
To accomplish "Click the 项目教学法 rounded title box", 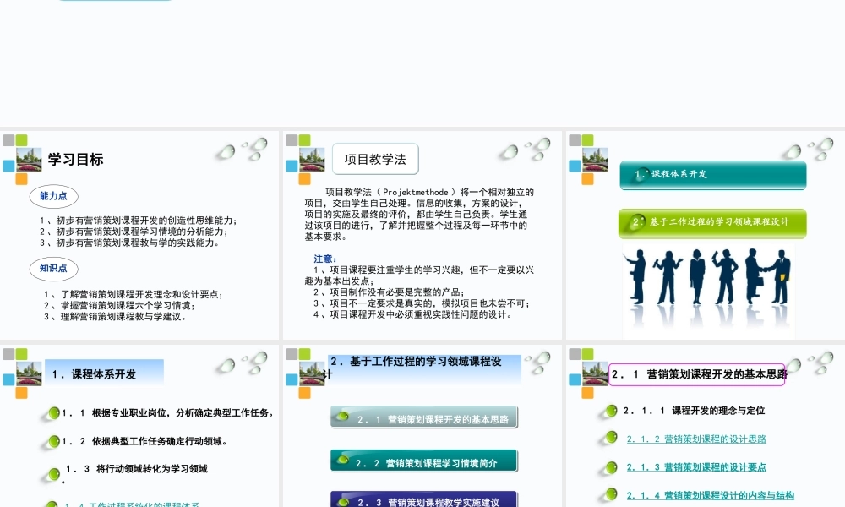I will click(x=374, y=159).
